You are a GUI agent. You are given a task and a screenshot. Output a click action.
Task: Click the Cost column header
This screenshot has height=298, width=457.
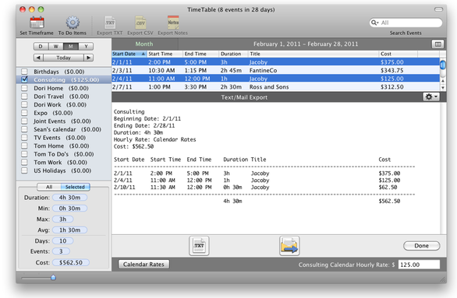point(399,54)
